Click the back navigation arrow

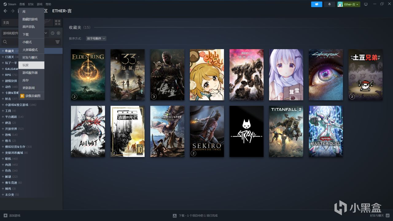5,11
